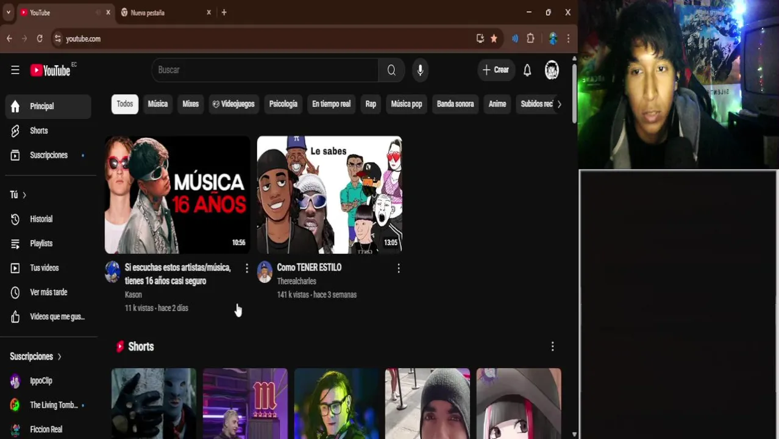Open Shorts from the sidebar
Screen dimensions: 779x439
coord(48,130)
